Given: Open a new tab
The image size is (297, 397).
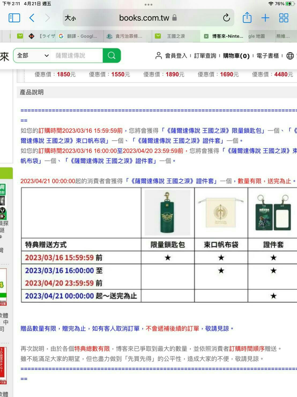Looking at the screenshot, I should pos(265,18).
